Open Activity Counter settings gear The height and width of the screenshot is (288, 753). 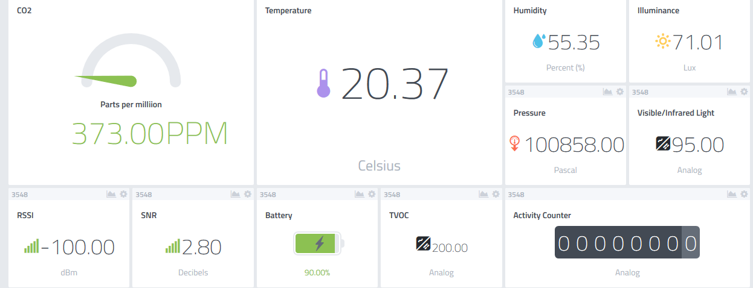[x=744, y=194]
